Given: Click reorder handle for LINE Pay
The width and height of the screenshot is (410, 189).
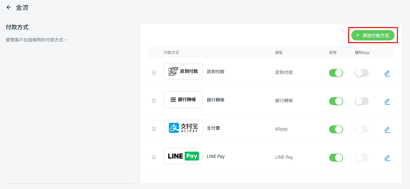Looking at the screenshot, I should tap(154, 157).
